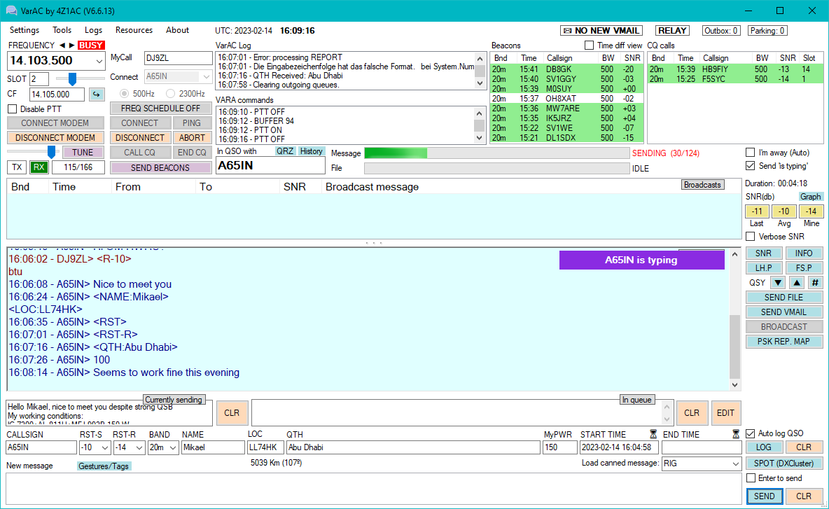Click the frequency step-down left arrow

coord(62,46)
